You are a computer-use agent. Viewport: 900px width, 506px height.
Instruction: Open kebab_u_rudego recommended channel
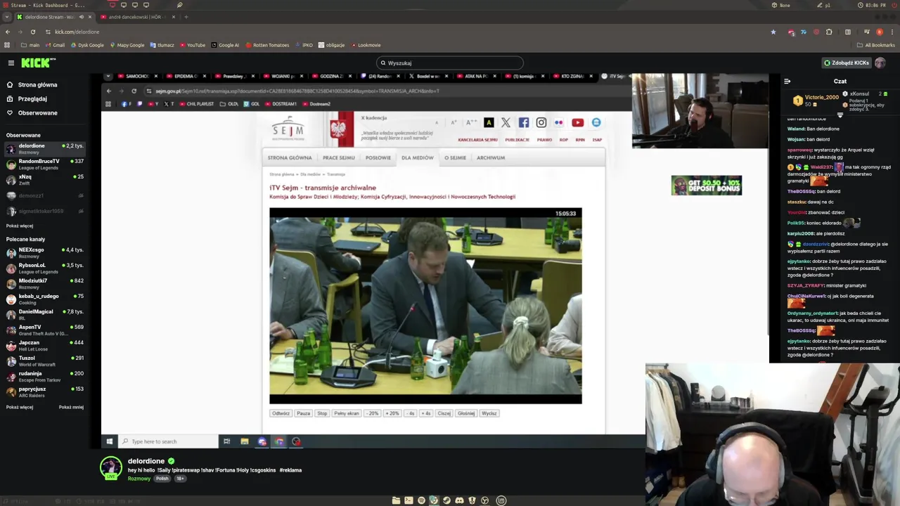click(45, 299)
